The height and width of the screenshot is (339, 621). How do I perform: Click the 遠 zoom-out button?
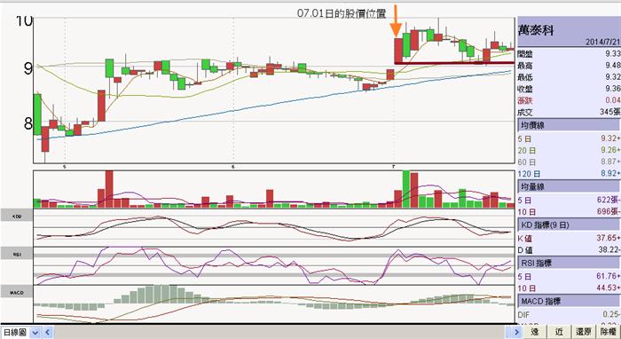535,332
